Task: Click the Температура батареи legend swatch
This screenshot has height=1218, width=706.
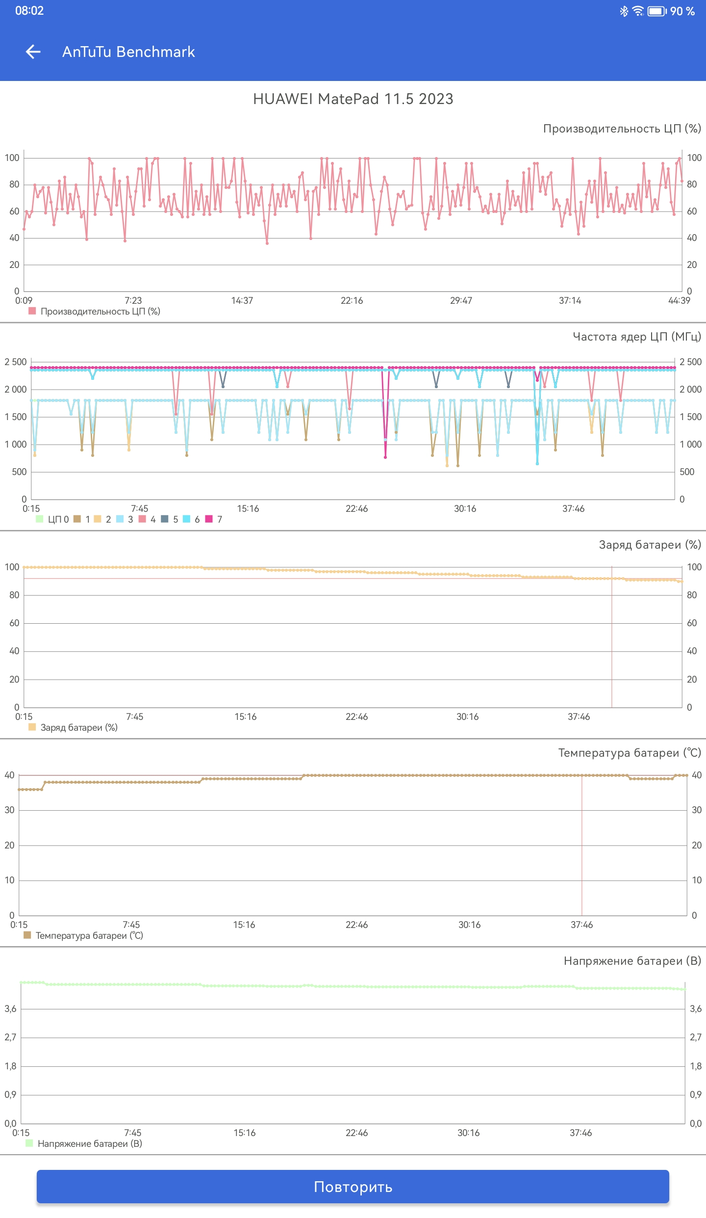Action: (x=27, y=935)
